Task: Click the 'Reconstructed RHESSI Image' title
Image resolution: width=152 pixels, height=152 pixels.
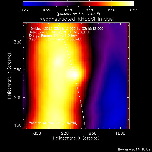Action: [76, 19]
